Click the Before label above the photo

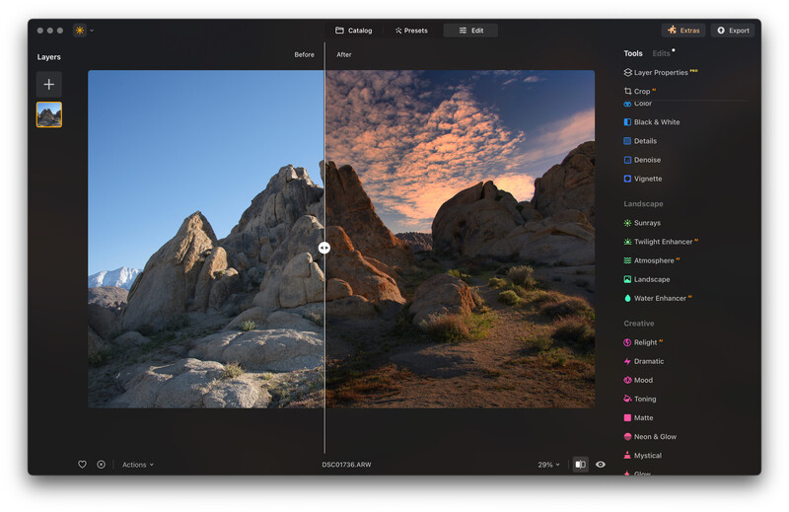pos(305,54)
